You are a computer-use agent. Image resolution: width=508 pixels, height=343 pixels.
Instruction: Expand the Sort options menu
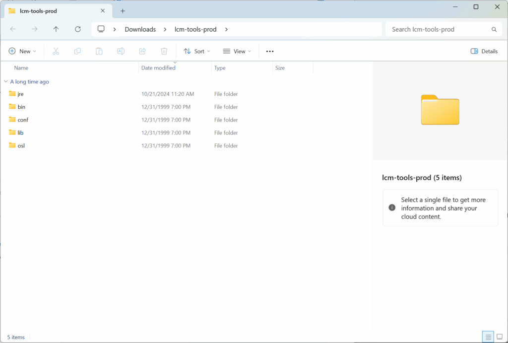point(197,51)
